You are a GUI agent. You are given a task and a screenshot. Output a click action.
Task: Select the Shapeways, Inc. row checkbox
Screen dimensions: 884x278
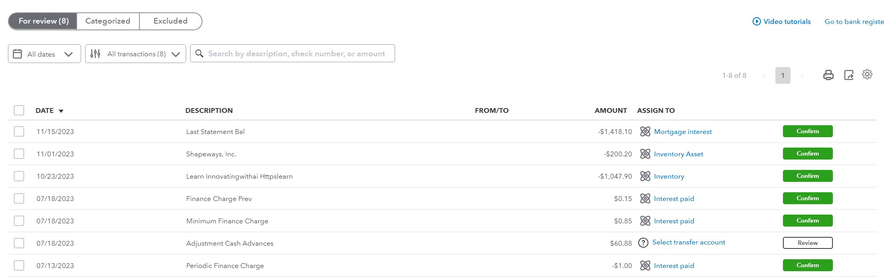(x=19, y=154)
